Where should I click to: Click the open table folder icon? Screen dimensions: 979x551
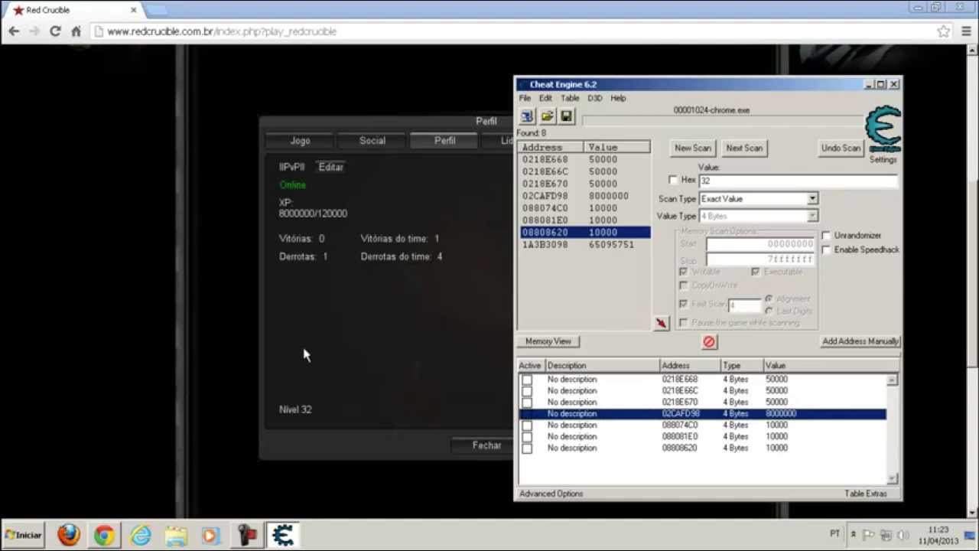pyautogui.click(x=547, y=116)
